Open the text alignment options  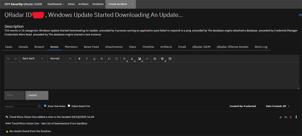124,58
